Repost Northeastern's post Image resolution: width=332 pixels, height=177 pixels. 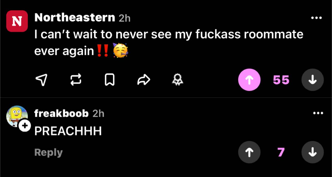click(x=76, y=80)
